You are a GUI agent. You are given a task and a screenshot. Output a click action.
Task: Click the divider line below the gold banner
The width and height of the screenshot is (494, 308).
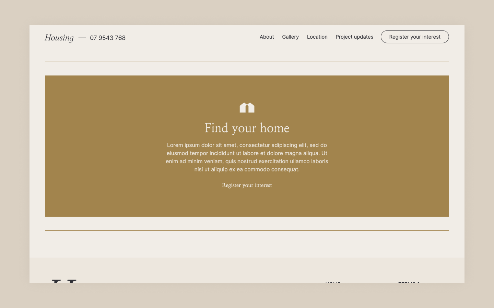(247, 230)
